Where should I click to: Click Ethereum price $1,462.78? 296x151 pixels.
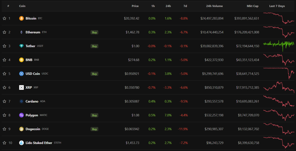click(132, 32)
